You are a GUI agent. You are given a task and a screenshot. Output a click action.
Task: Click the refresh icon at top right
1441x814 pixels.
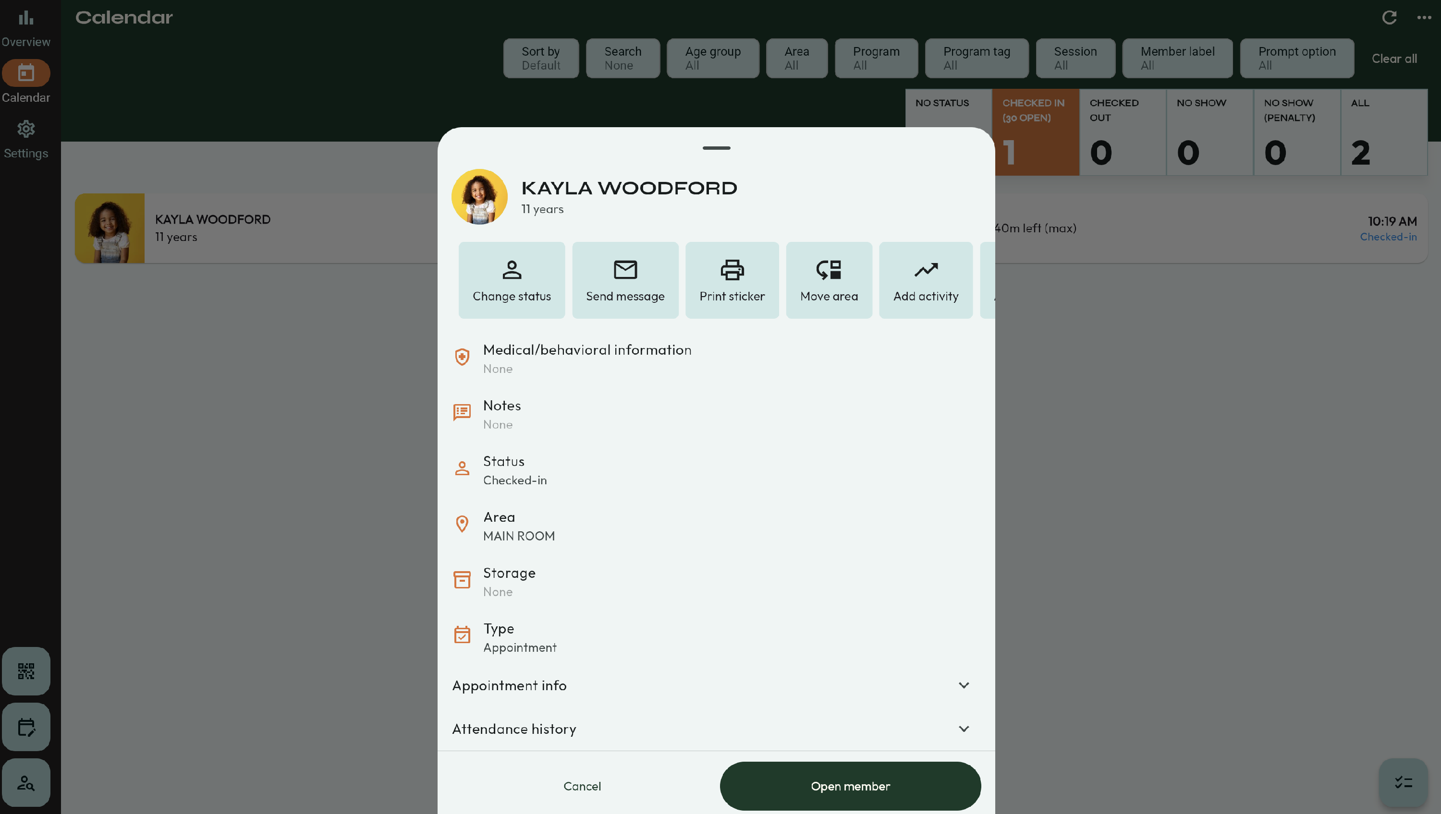pos(1389,18)
